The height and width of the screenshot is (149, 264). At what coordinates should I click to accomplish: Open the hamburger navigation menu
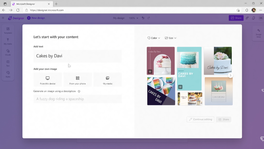pyautogui.click(x=3, y=18)
